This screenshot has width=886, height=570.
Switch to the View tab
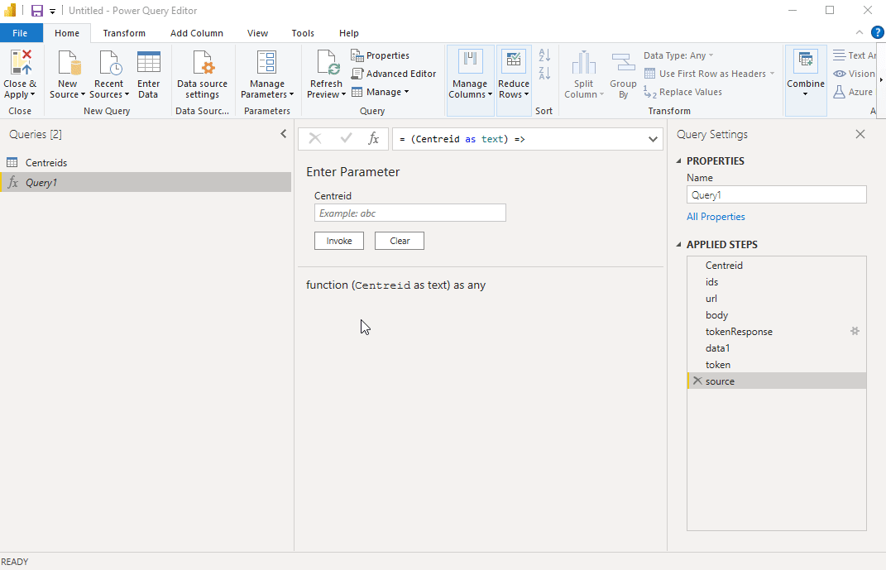pos(257,33)
